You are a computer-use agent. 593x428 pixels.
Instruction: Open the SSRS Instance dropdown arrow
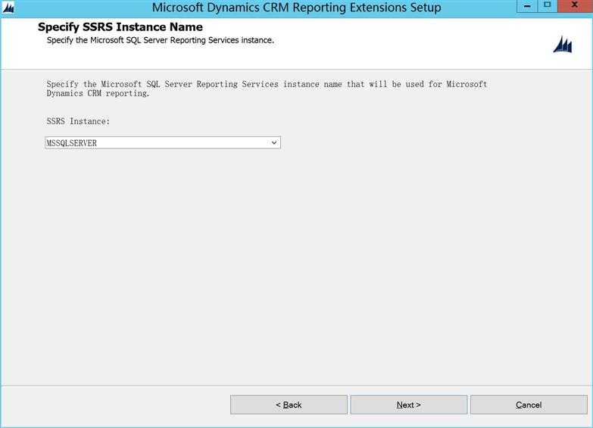click(x=274, y=142)
